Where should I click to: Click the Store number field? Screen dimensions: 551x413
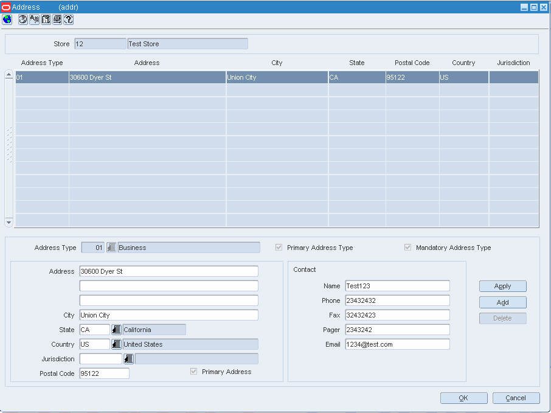click(x=100, y=44)
